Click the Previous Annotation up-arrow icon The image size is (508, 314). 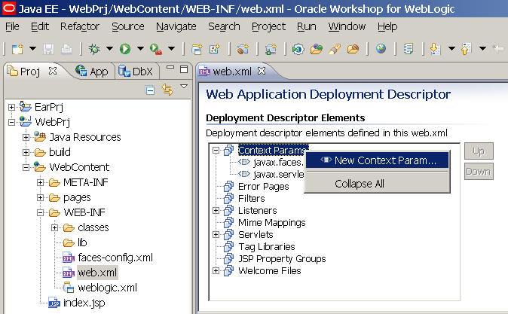click(466, 49)
